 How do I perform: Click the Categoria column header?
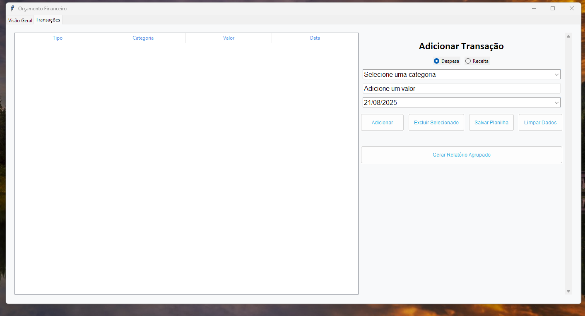pos(143,38)
